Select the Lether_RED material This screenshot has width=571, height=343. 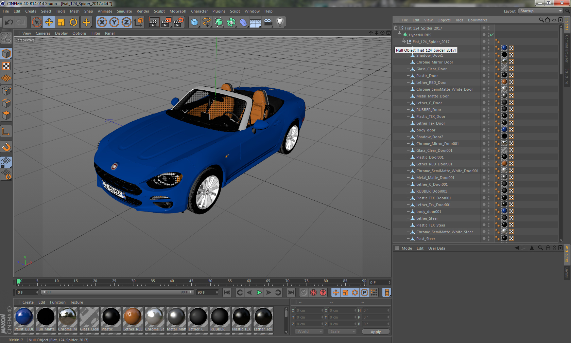[133, 319]
